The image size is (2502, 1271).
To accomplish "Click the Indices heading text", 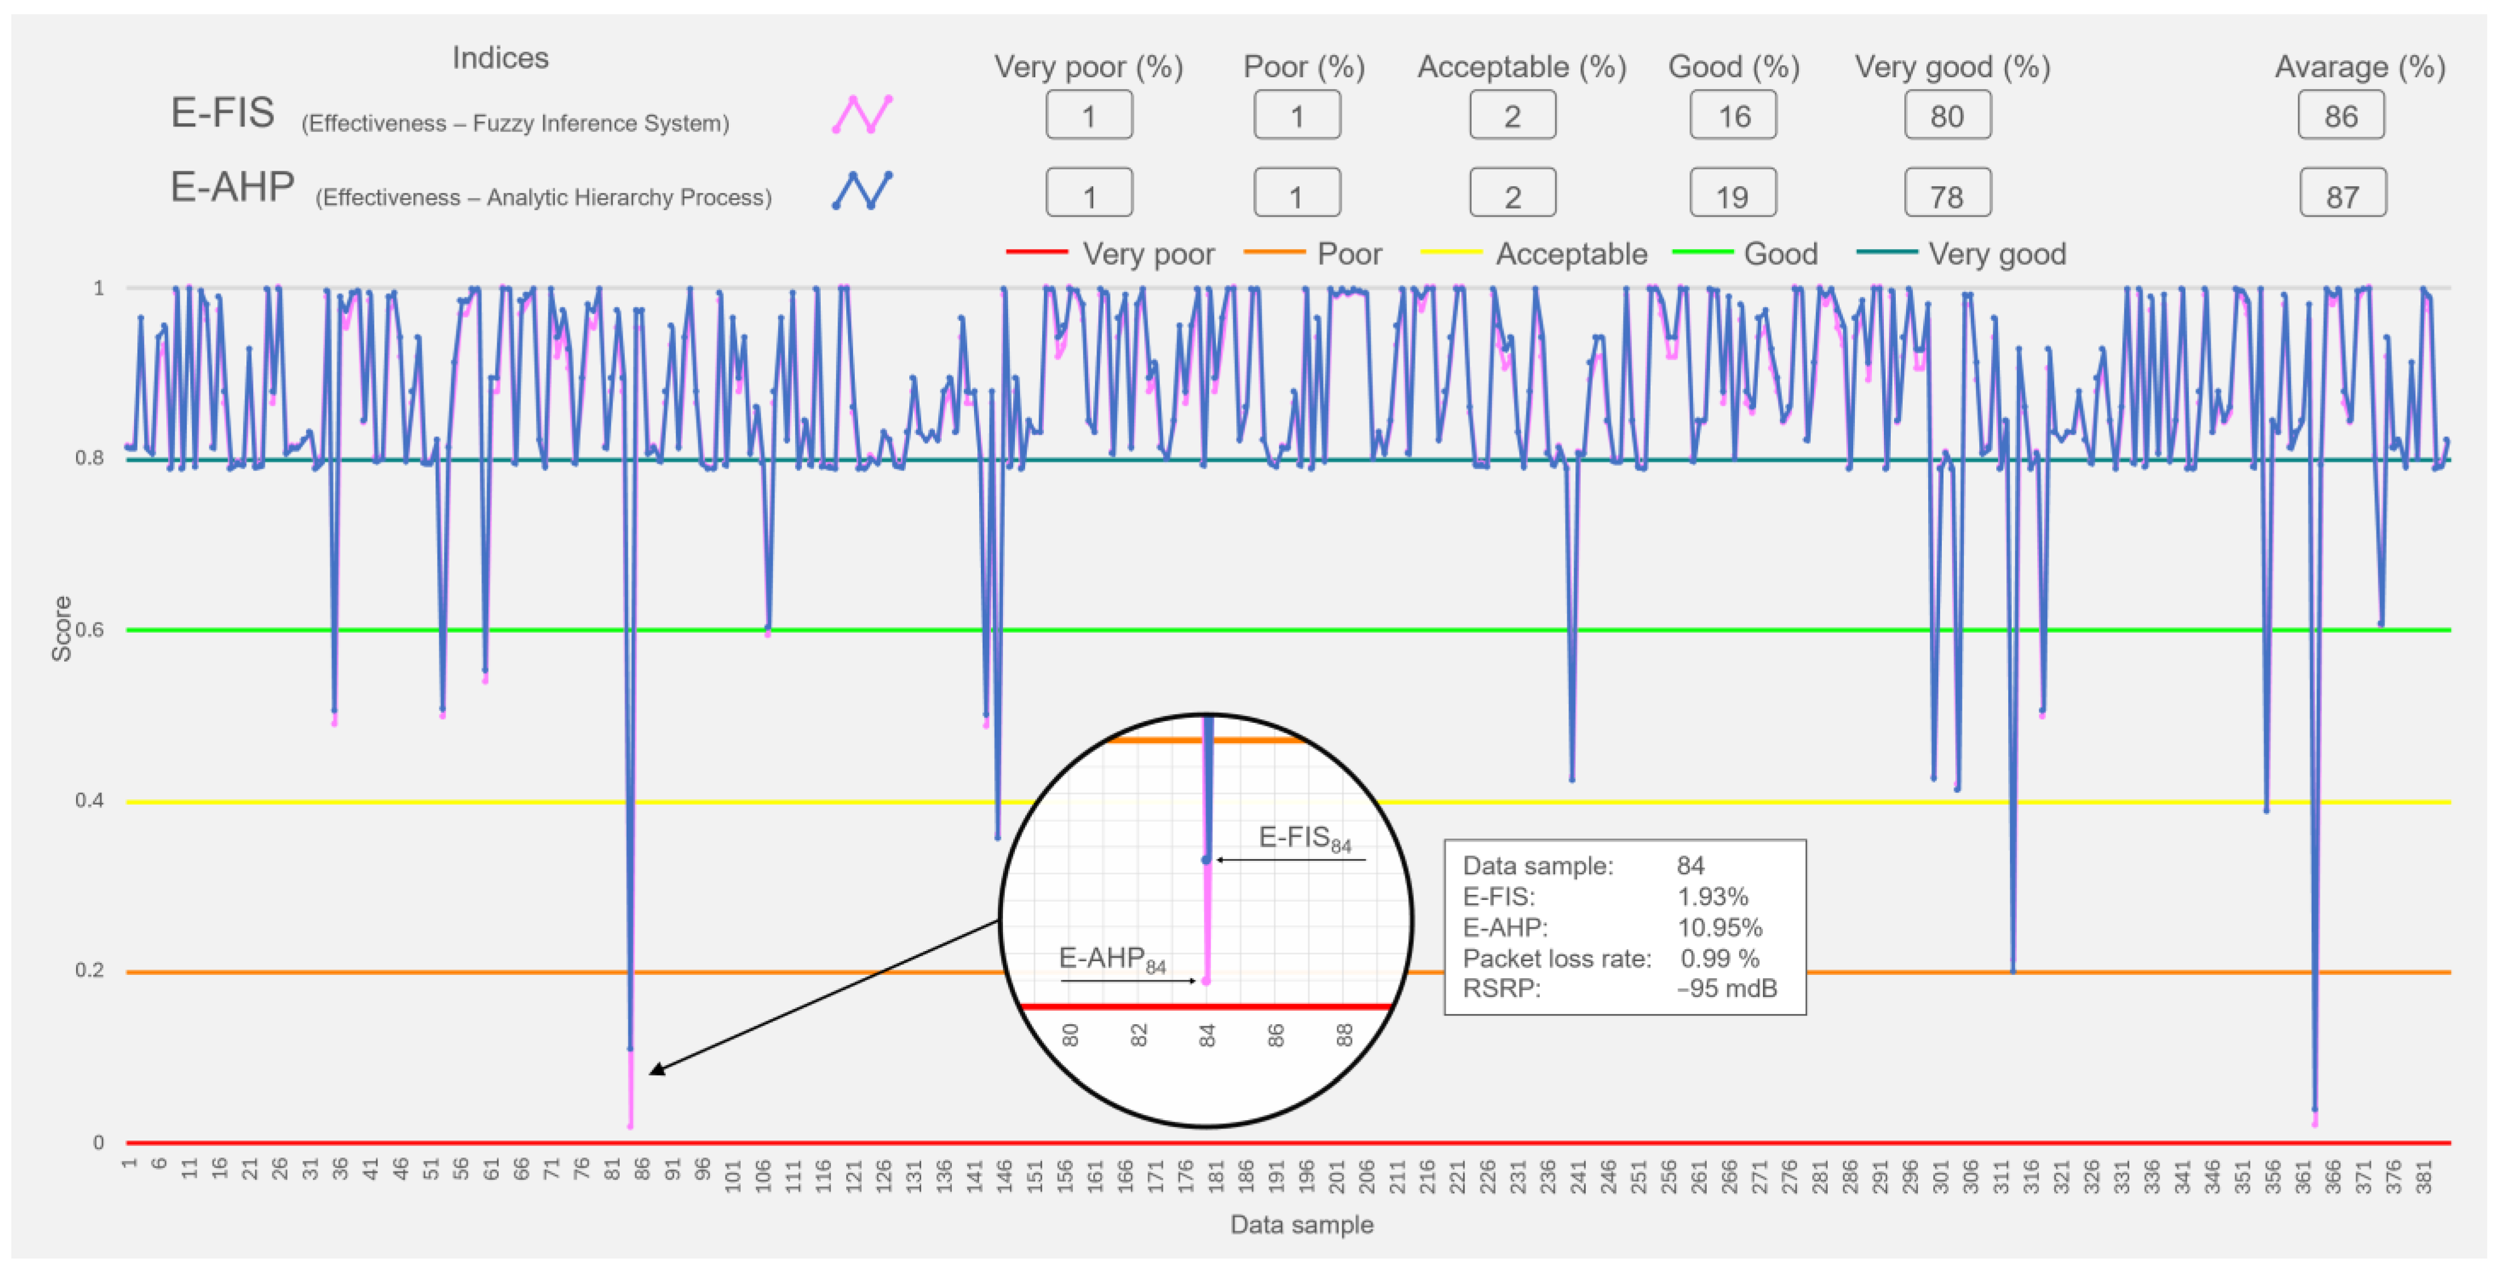I will pyautogui.click(x=500, y=58).
